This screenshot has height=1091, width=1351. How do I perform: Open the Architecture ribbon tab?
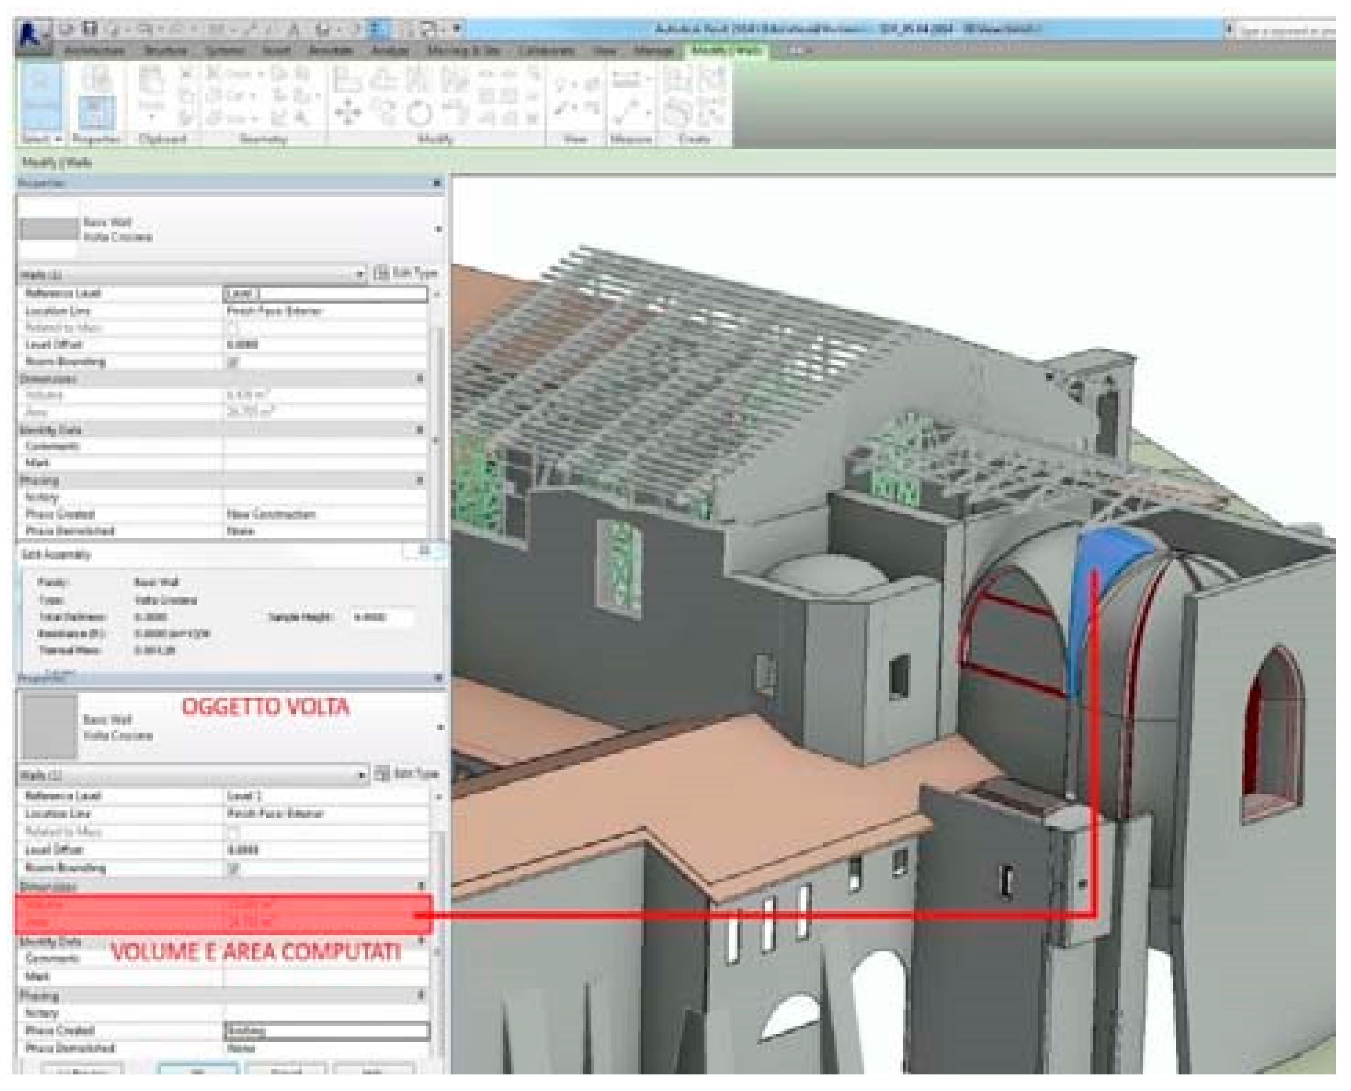94,50
